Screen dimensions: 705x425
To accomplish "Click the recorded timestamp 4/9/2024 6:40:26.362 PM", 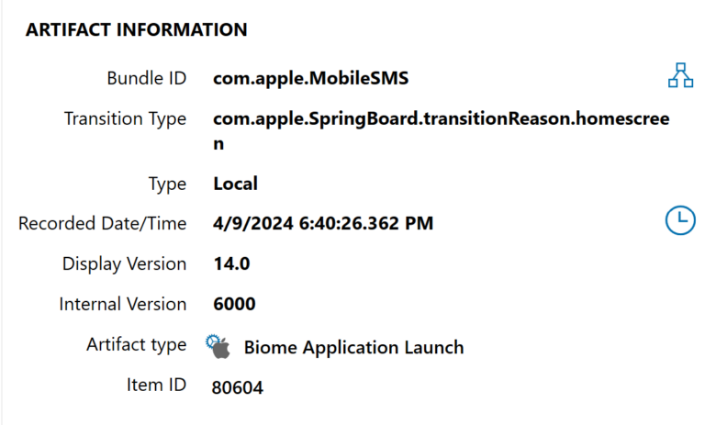I will pyautogui.click(x=323, y=223).
